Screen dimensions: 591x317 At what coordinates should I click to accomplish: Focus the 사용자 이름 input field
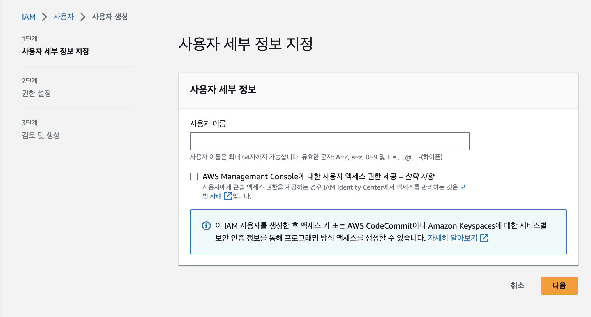coord(330,141)
